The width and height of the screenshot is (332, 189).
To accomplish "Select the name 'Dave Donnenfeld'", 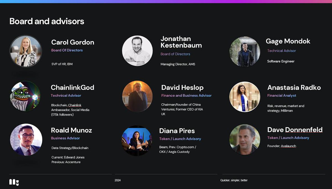I will pos(295,130).
